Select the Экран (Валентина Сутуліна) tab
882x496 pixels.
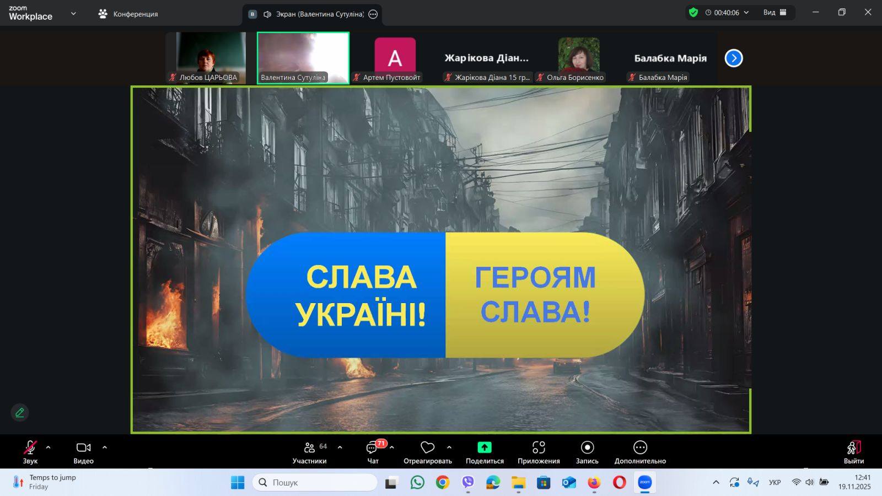click(x=313, y=14)
